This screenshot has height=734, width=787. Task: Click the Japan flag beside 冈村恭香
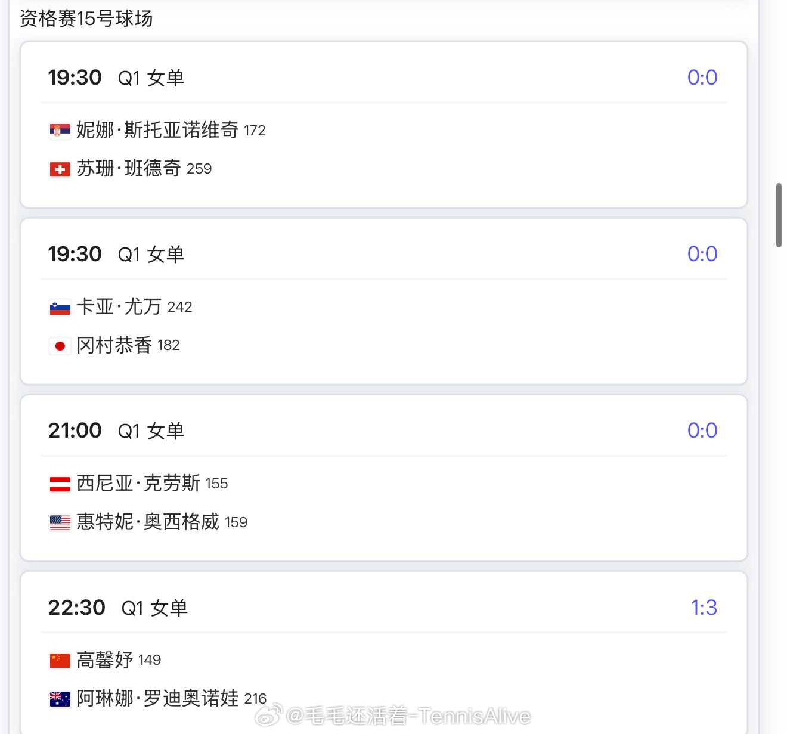[x=60, y=346]
